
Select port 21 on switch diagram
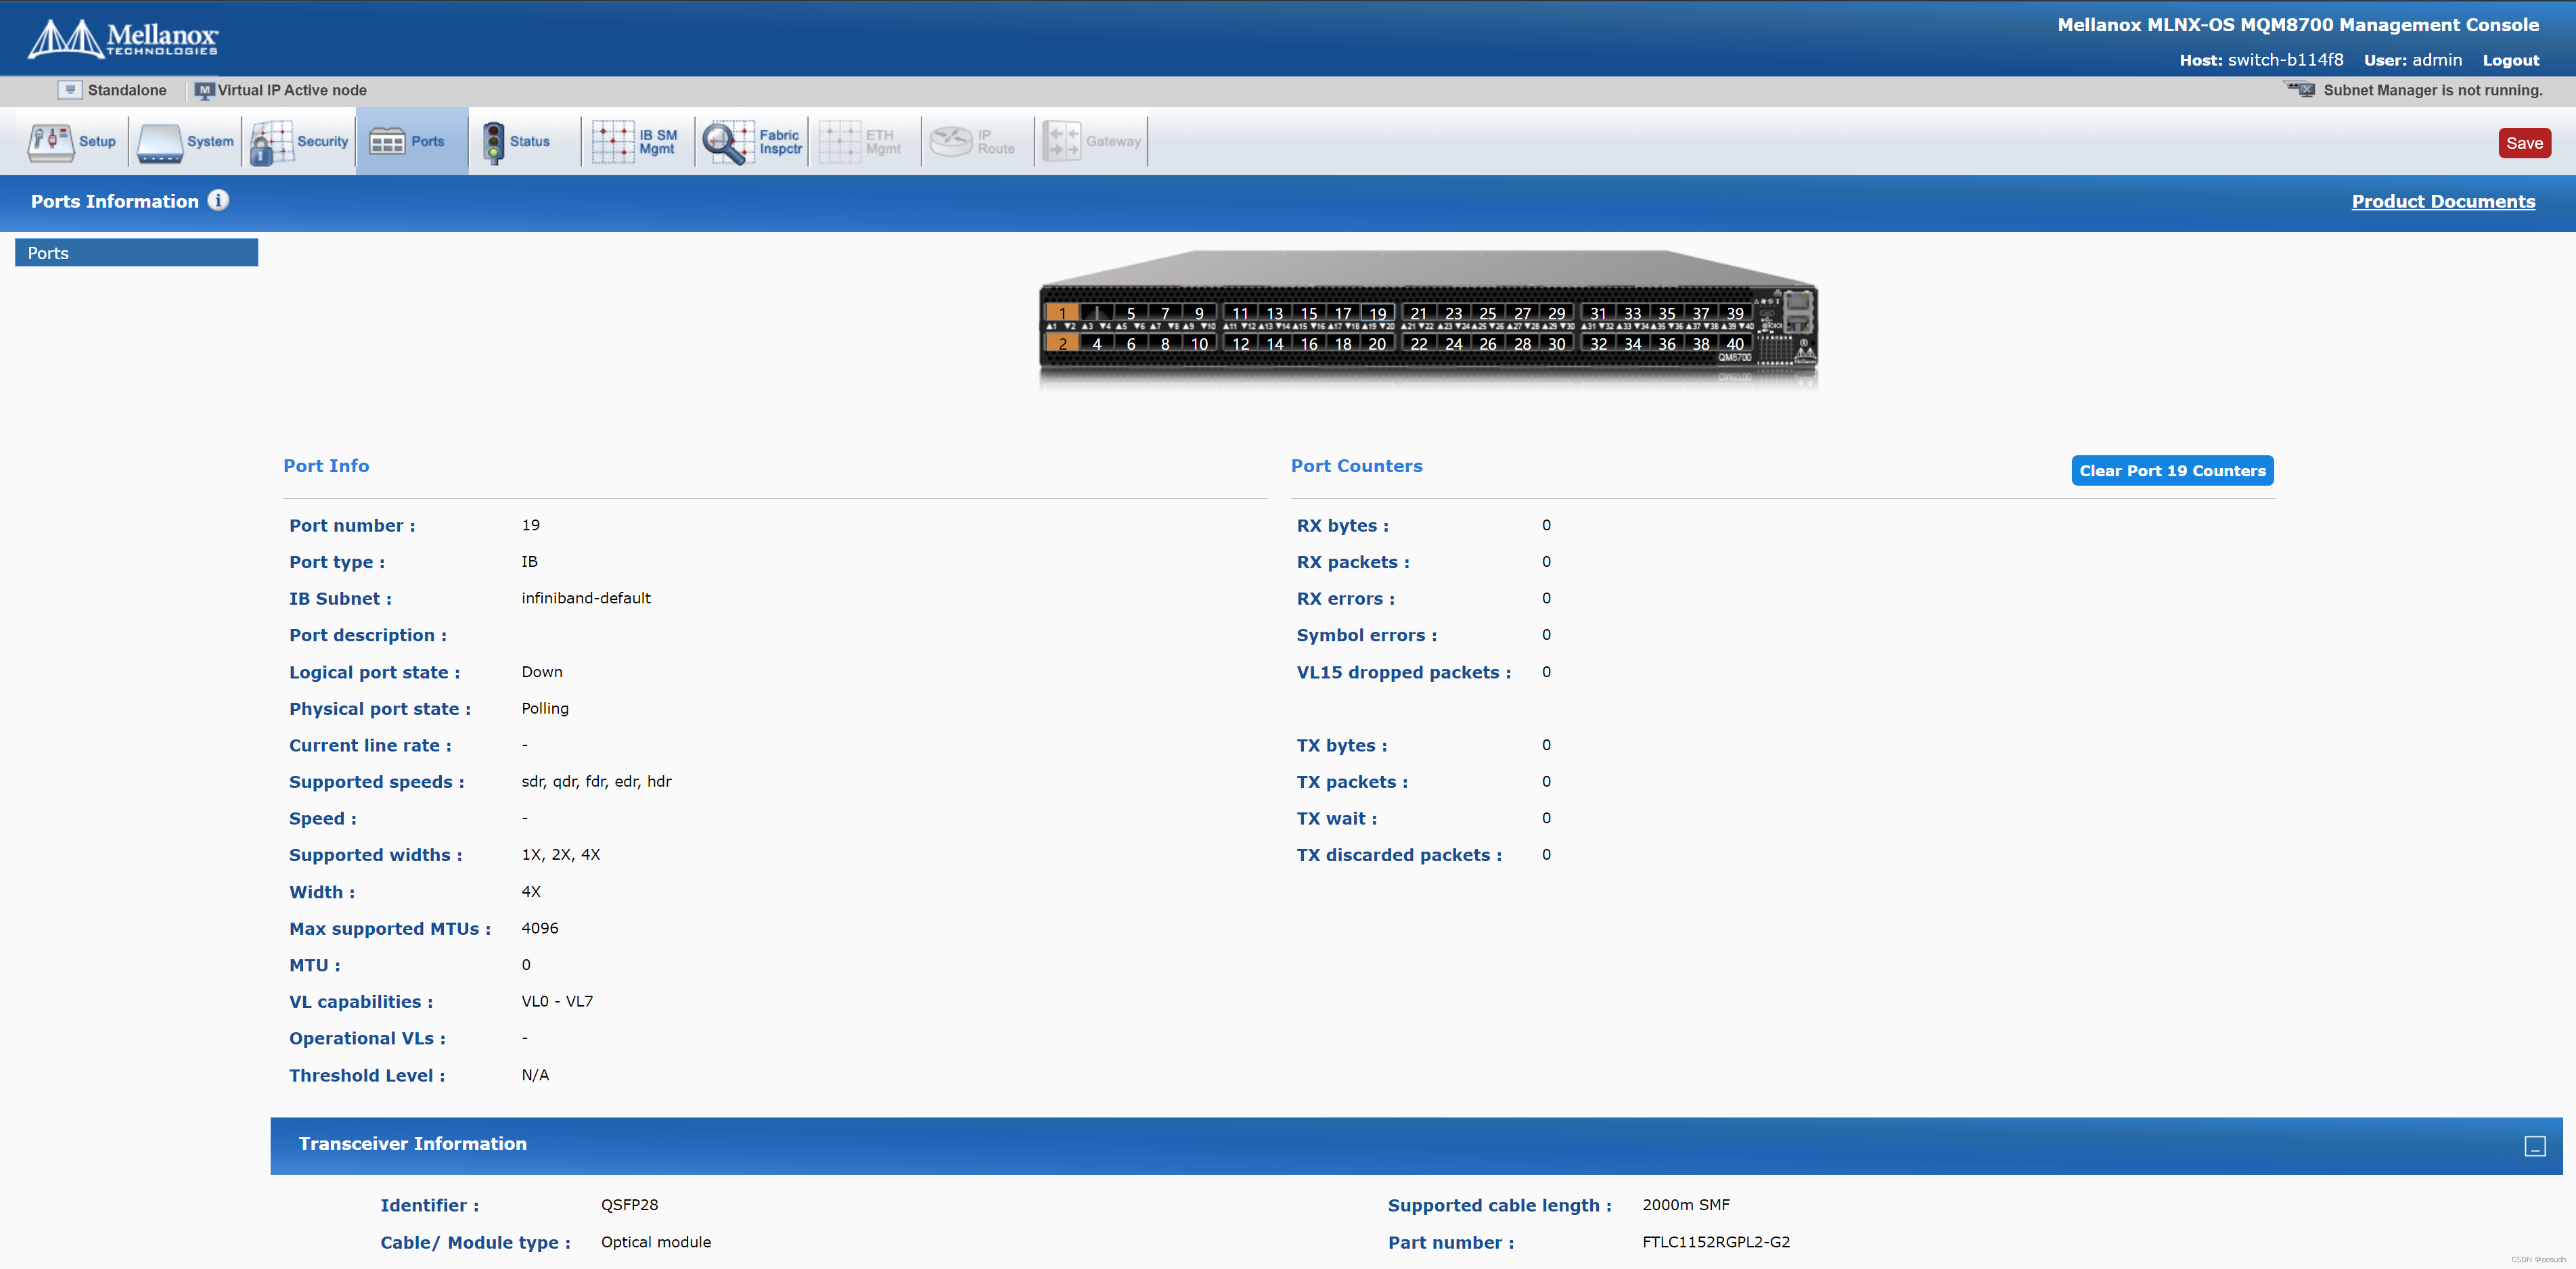(1419, 313)
